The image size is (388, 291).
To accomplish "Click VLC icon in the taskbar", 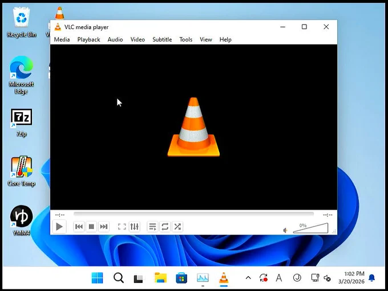I will (x=224, y=278).
